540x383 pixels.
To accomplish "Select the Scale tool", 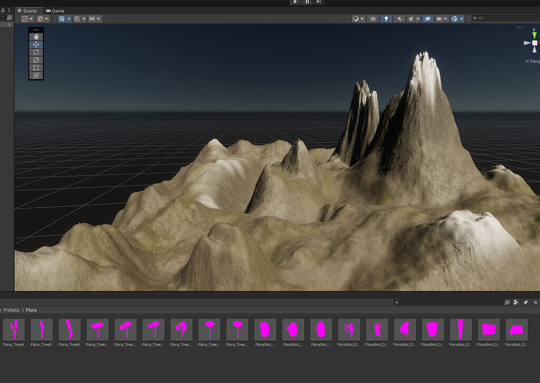I will click(x=36, y=60).
